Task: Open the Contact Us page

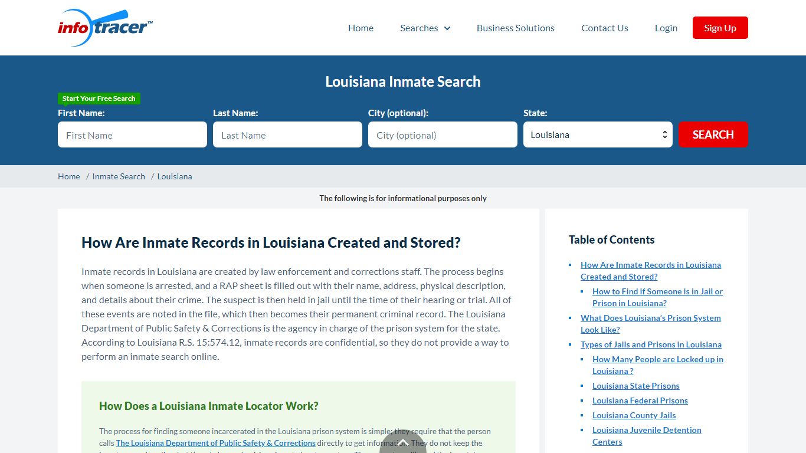Action: pos(604,28)
